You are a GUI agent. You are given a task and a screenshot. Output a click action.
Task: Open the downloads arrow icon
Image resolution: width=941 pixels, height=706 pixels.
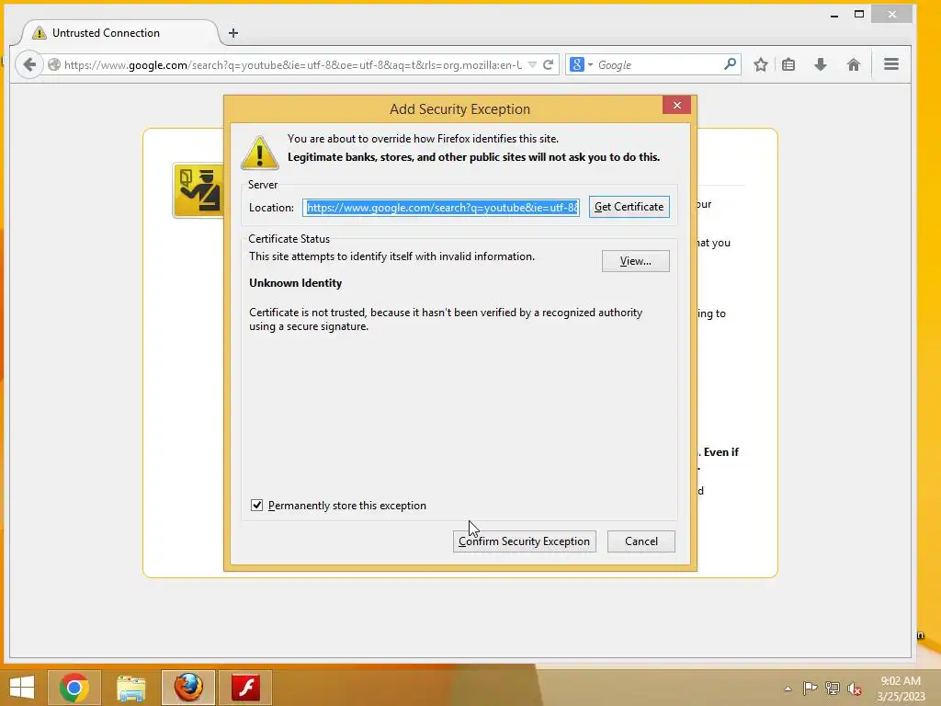[821, 65]
